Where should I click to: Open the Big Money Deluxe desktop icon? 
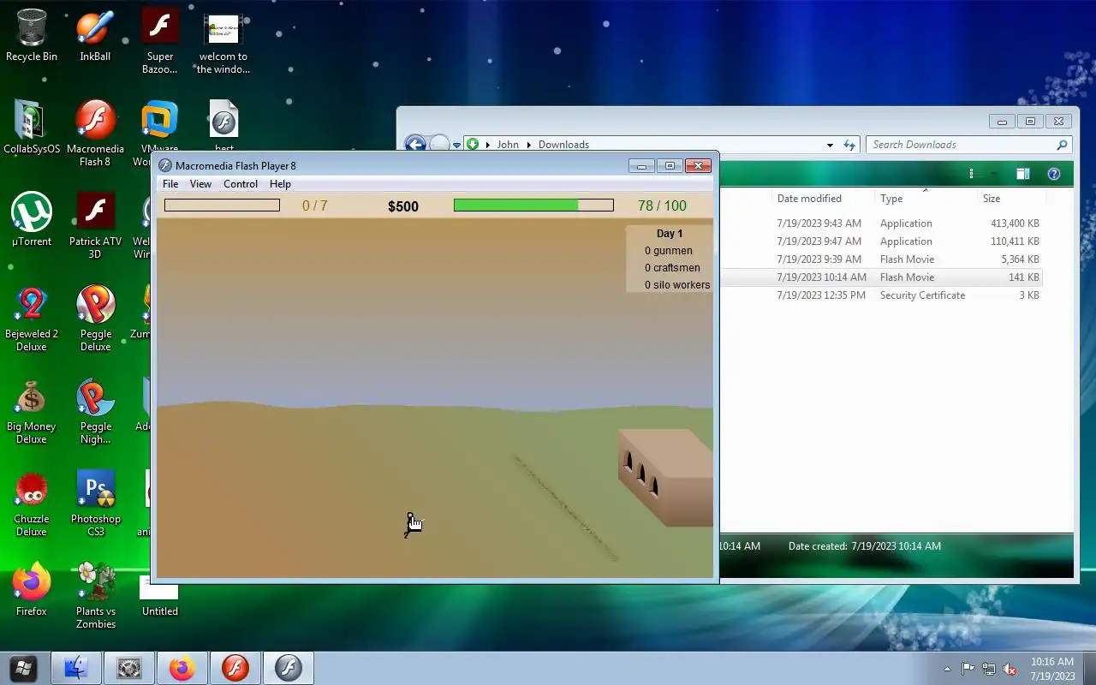pyautogui.click(x=32, y=411)
